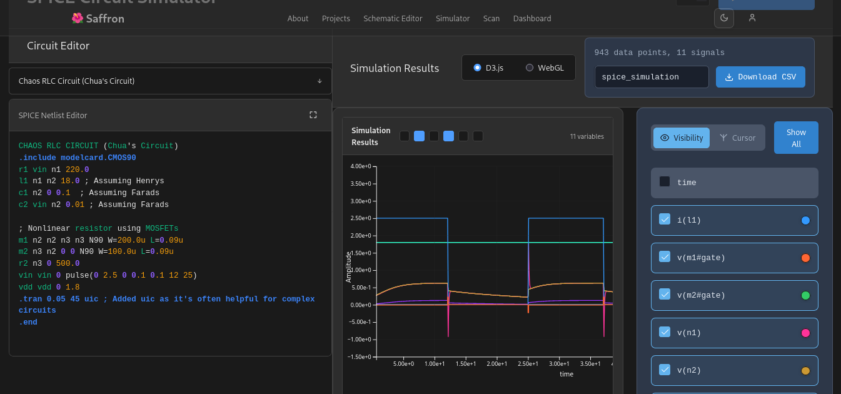Toggle the time signal checkbox
Viewport: 841px width, 394px height.
click(665, 181)
